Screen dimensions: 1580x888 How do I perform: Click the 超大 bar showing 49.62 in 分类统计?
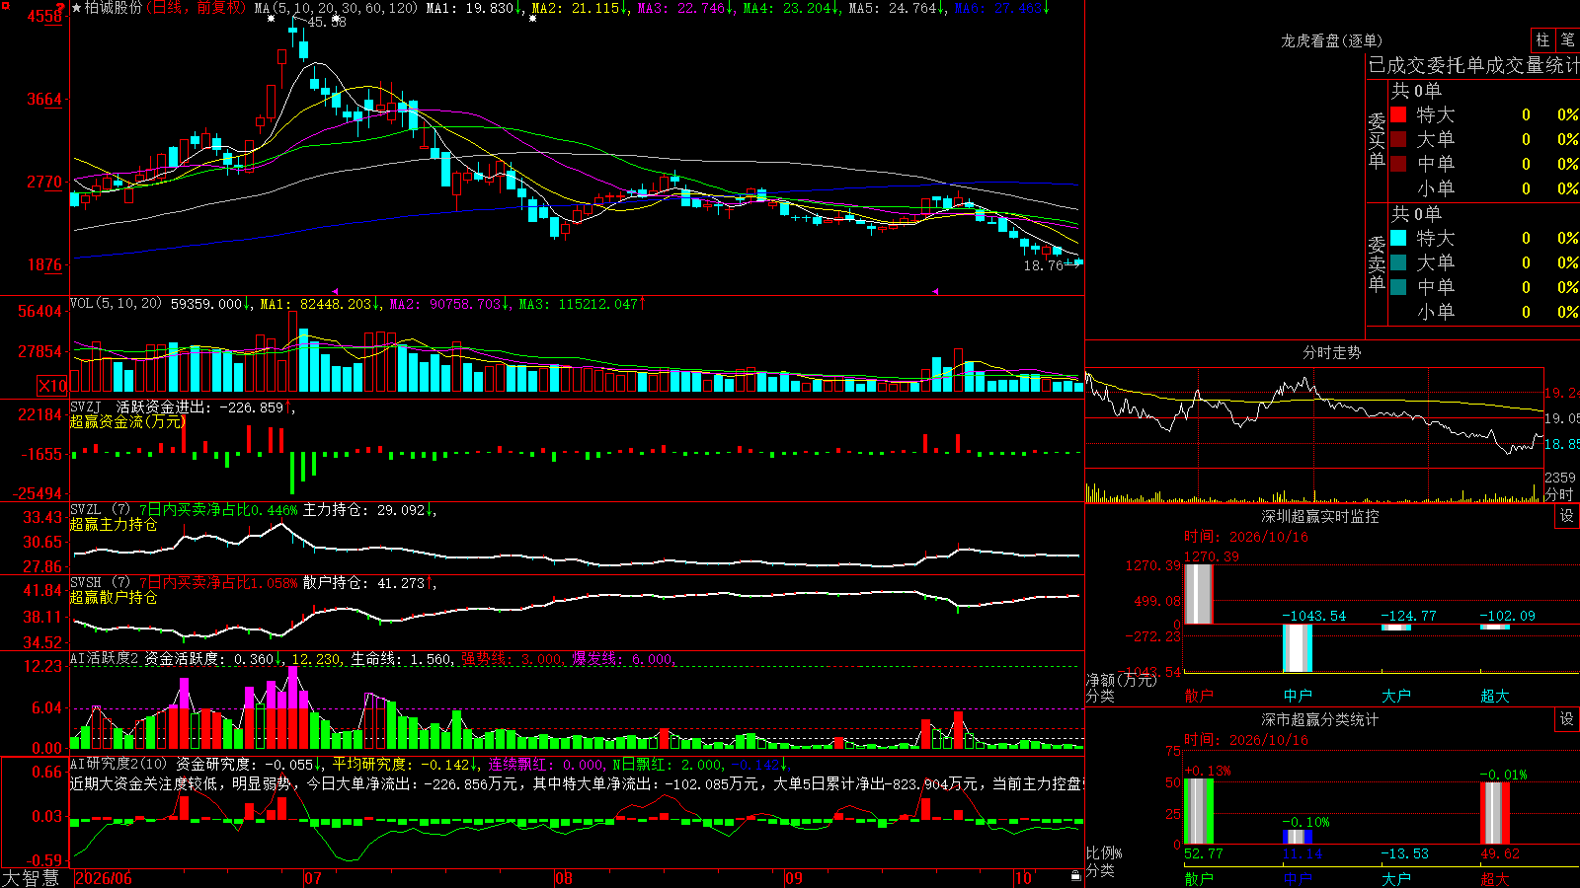1495,812
